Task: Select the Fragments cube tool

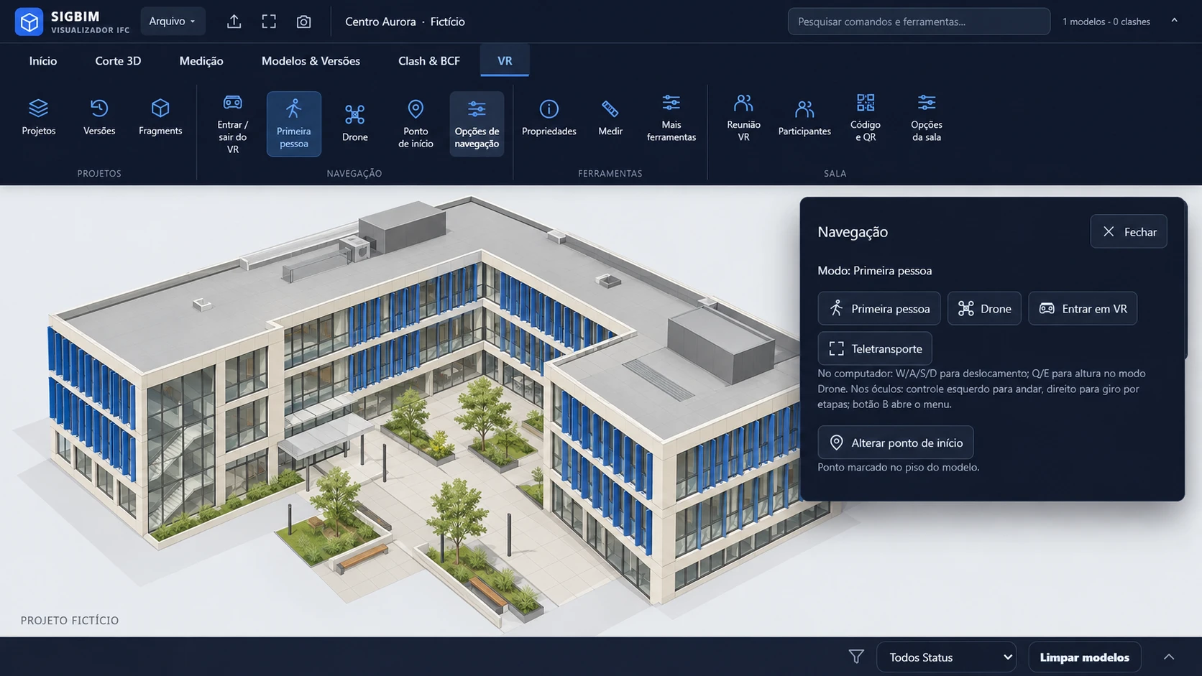Action: pos(160,117)
